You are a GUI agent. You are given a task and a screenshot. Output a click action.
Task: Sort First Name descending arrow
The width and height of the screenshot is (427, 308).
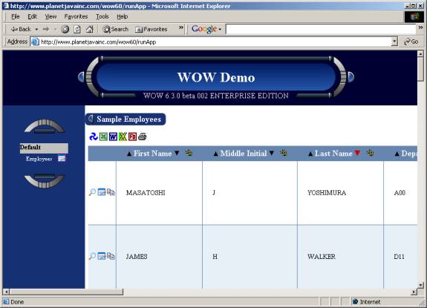click(x=177, y=153)
